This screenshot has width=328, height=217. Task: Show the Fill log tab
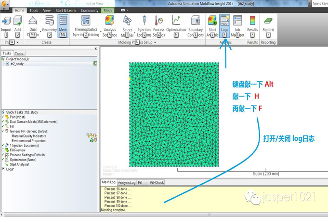[143, 183]
